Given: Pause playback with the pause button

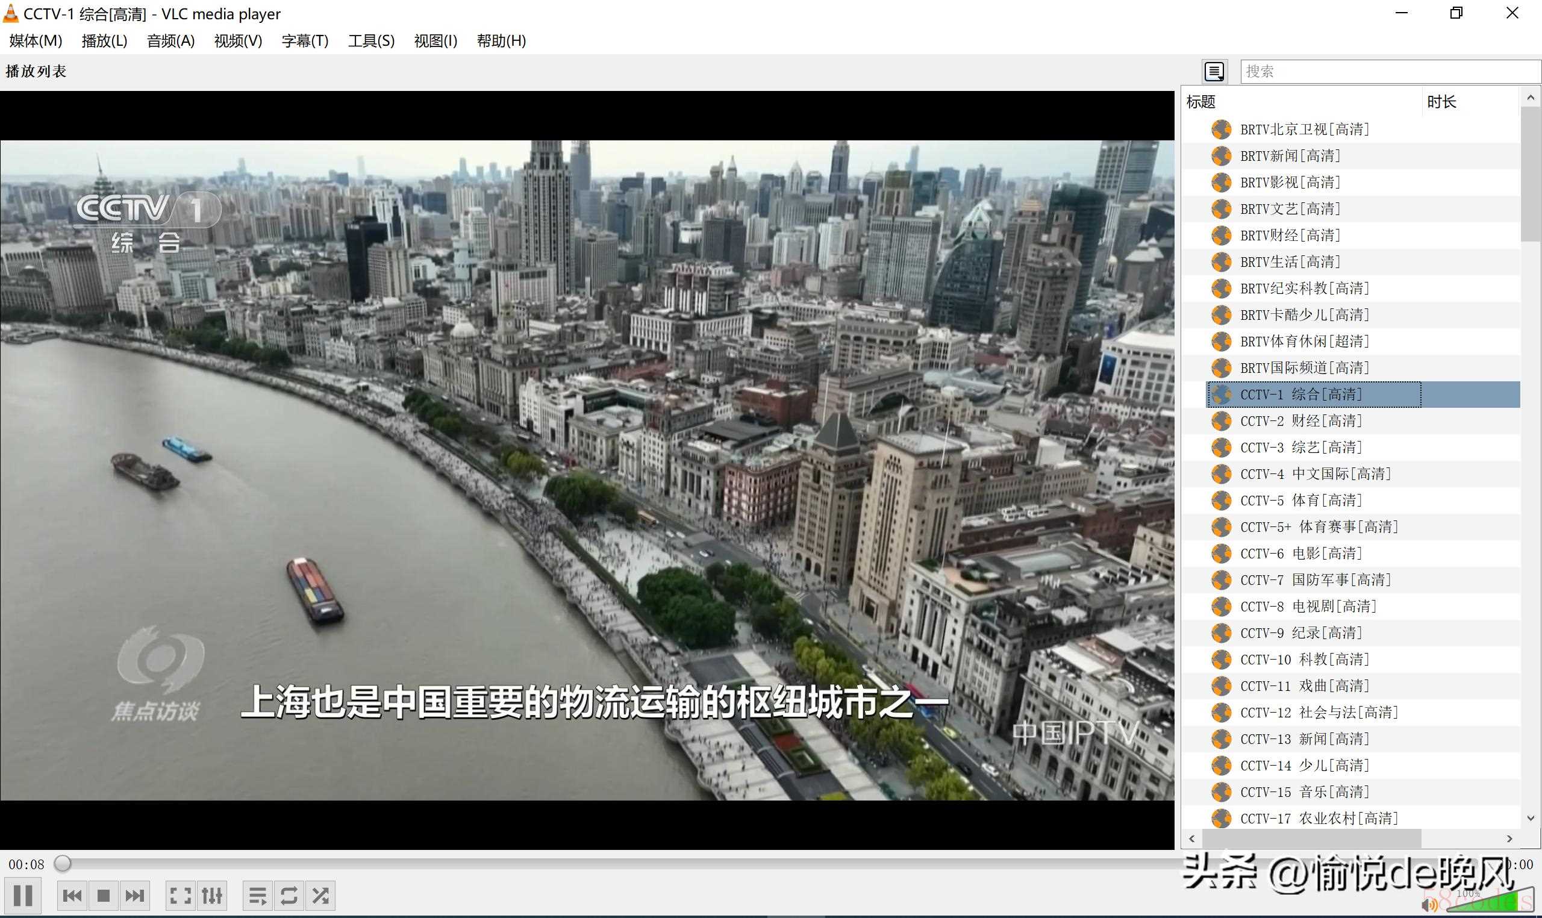Looking at the screenshot, I should 23,895.
